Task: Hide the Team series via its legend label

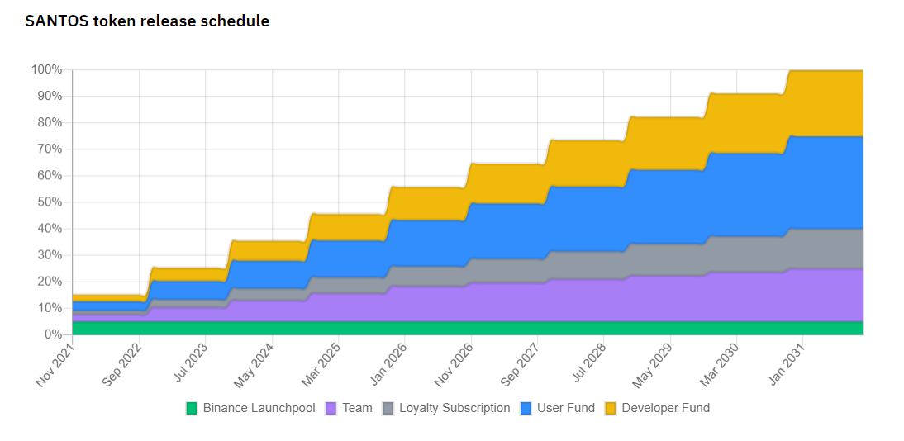Action: click(x=357, y=408)
